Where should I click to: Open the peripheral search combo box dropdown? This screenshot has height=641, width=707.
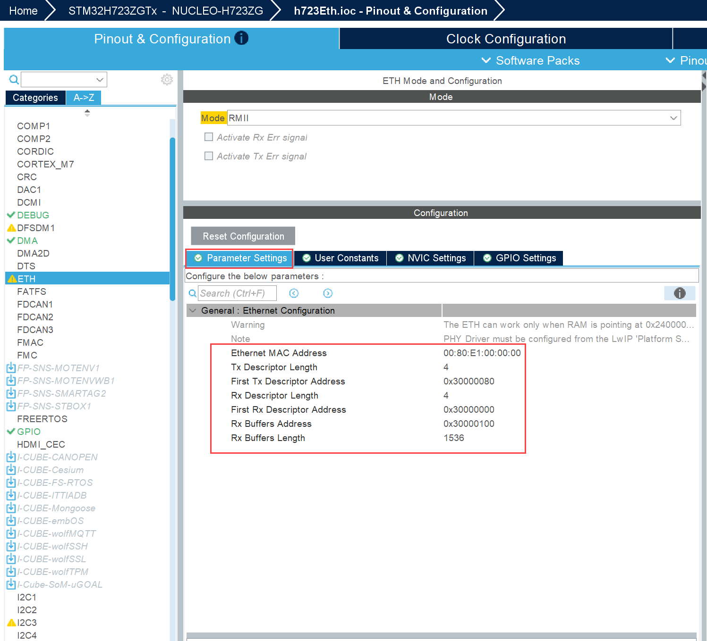point(100,80)
